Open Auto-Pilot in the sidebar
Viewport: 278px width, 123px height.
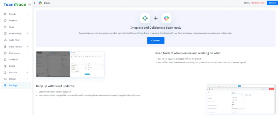[x=16, y=40]
